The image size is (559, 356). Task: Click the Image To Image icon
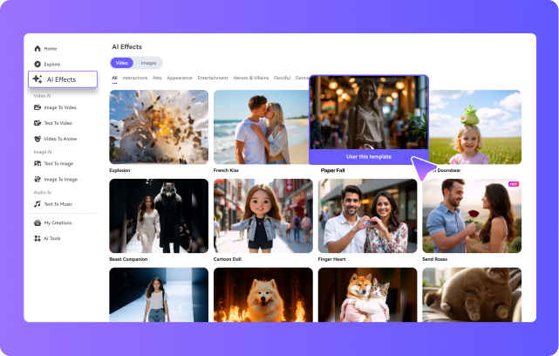[37, 180]
